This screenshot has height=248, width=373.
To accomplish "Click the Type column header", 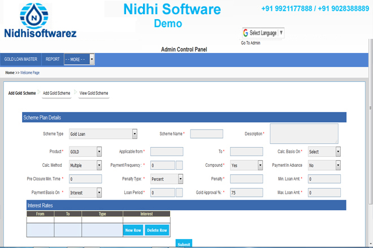I will [x=102, y=214].
